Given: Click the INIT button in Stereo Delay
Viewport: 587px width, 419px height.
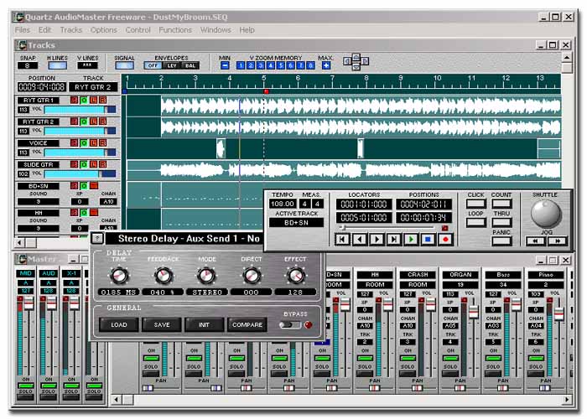Looking at the screenshot, I should pyautogui.click(x=204, y=325).
